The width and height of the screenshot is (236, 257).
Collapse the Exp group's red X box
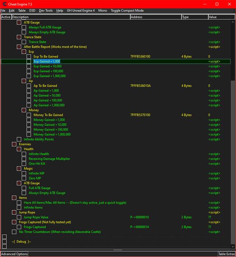pyautogui.click(x=24, y=52)
